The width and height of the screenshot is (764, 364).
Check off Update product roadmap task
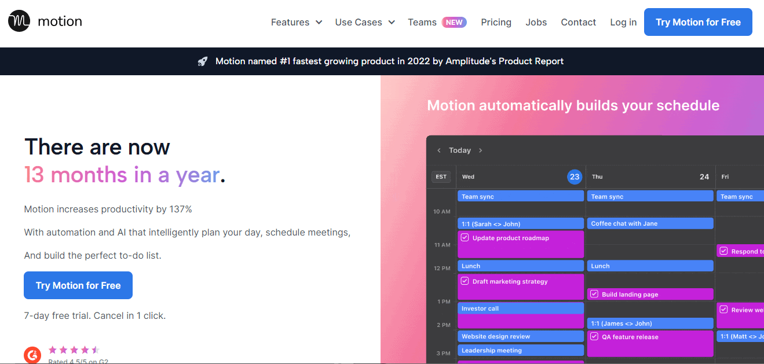tap(465, 238)
